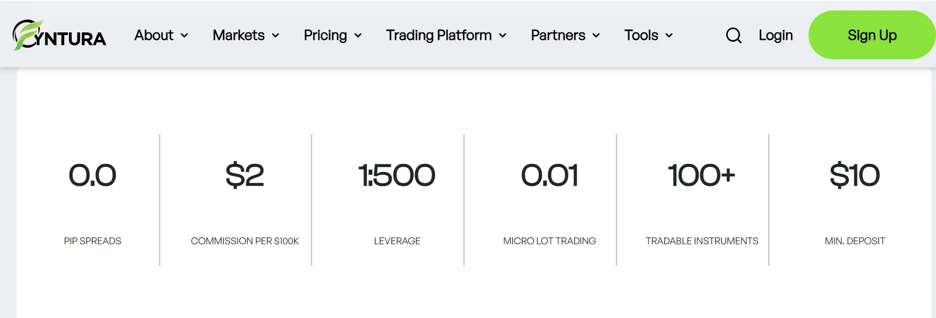
Task: Select Trading Platform in navigation
Action: [439, 35]
